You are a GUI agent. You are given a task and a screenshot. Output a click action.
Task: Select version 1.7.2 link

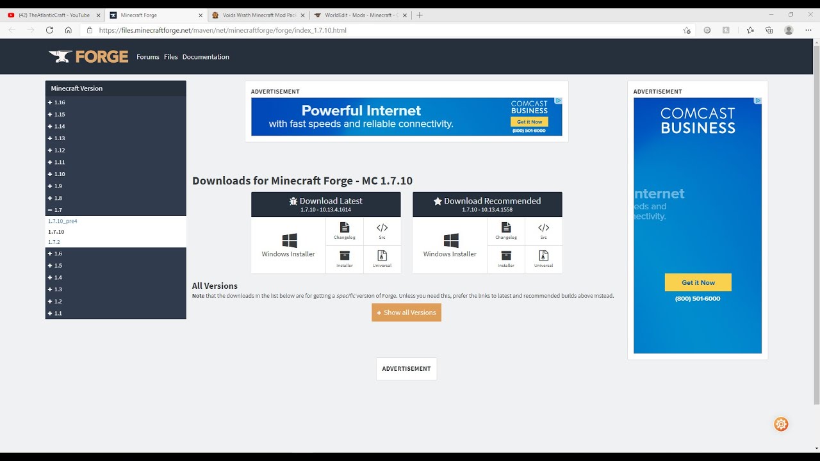[54, 242]
